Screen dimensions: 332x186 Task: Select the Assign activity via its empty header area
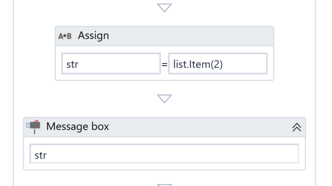pos(190,36)
